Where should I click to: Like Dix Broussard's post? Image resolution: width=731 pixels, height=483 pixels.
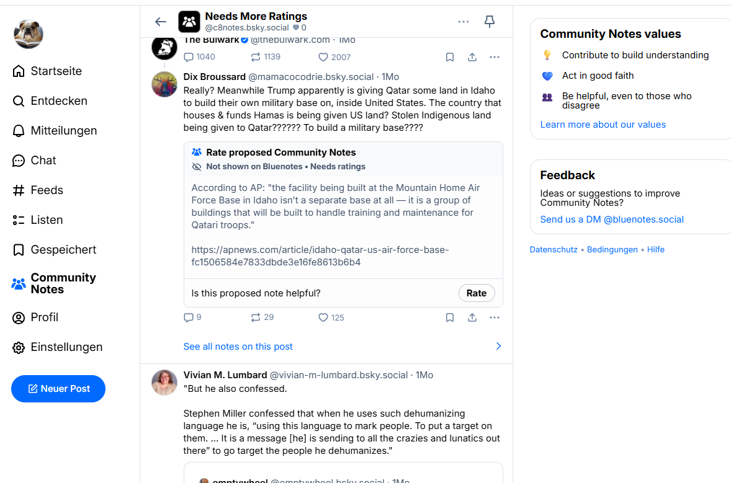tap(323, 317)
